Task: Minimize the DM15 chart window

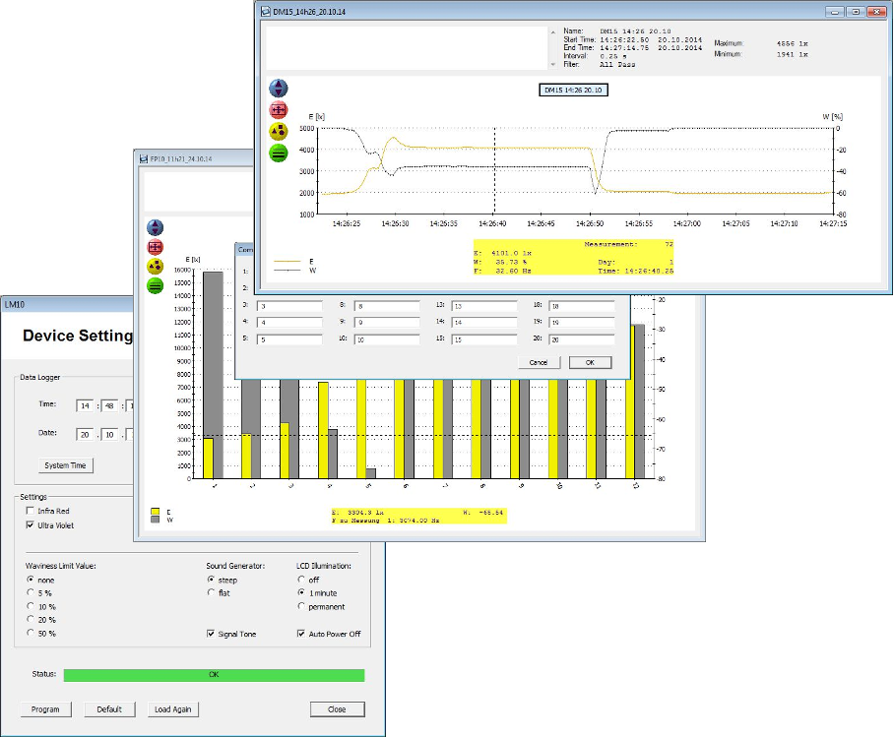Action: click(835, 12)
